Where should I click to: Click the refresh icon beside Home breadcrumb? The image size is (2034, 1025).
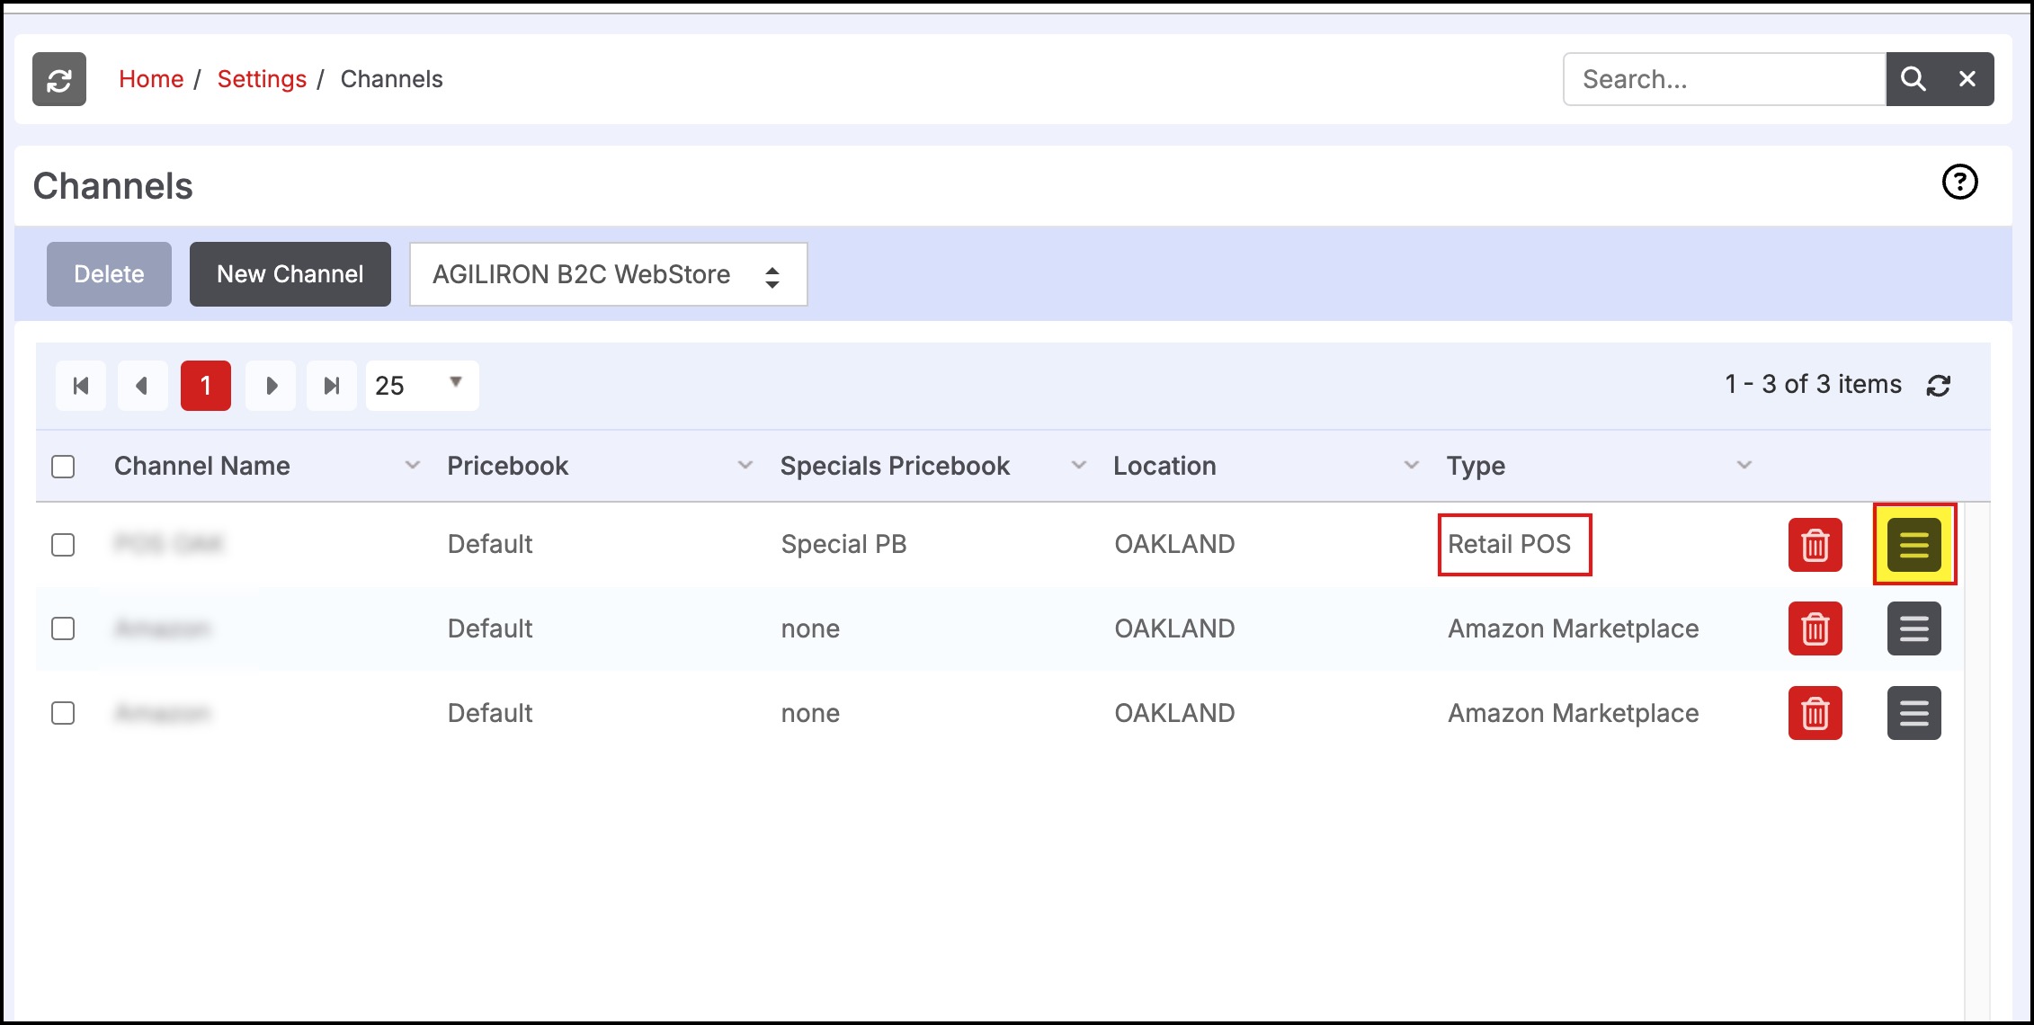pos(59,79)
